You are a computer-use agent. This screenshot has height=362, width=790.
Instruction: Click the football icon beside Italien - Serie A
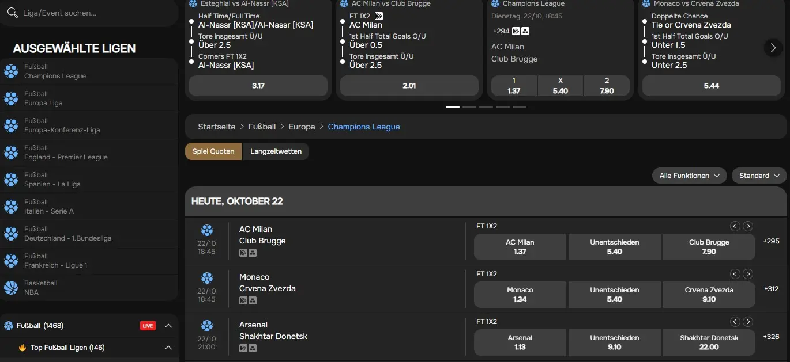(x=11, y=207)
